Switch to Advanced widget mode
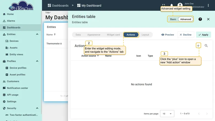 tap(185, 19)
